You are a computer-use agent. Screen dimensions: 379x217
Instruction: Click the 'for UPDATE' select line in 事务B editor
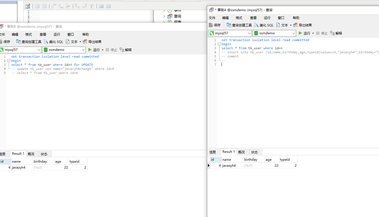tap(52, 65)
